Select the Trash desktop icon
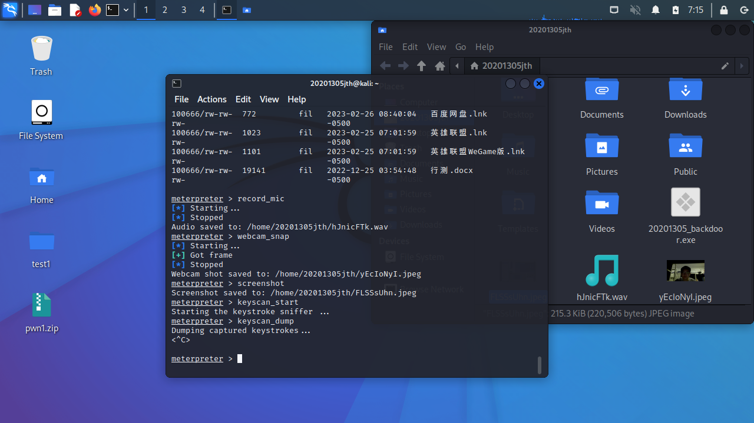 click(x=41, y=56)
